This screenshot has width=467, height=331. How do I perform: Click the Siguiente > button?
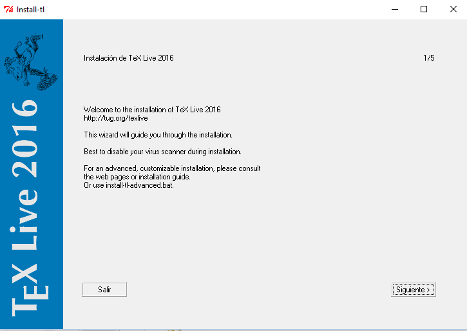click(x=414, y=290)
